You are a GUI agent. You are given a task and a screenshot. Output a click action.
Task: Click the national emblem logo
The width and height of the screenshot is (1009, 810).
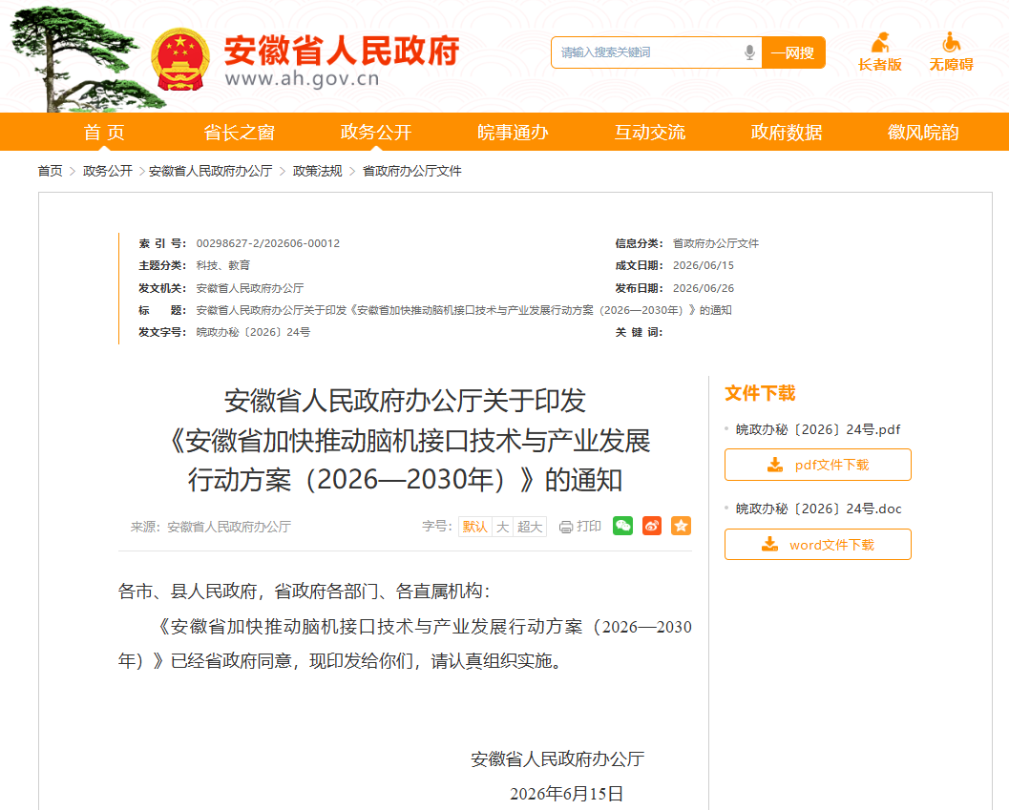click(x=180, y=59)
